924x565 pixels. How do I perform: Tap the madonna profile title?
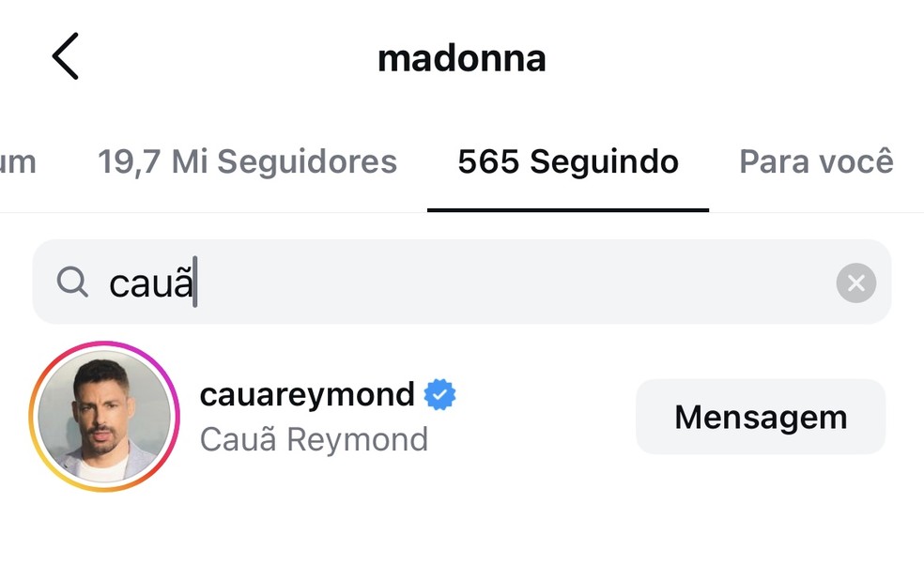(462, 58)
